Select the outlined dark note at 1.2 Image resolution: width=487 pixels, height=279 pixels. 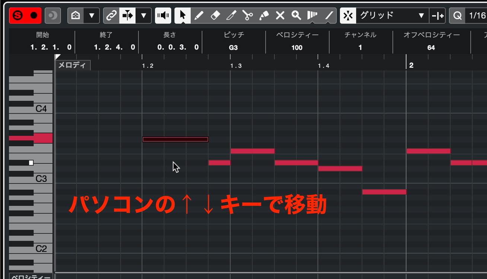pos(175,139)
